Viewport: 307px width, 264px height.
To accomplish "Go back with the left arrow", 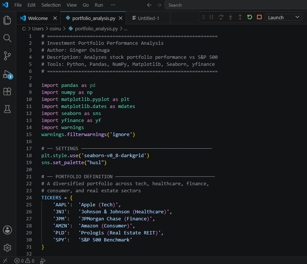I will pyautogui.click(x=149, y=5).
